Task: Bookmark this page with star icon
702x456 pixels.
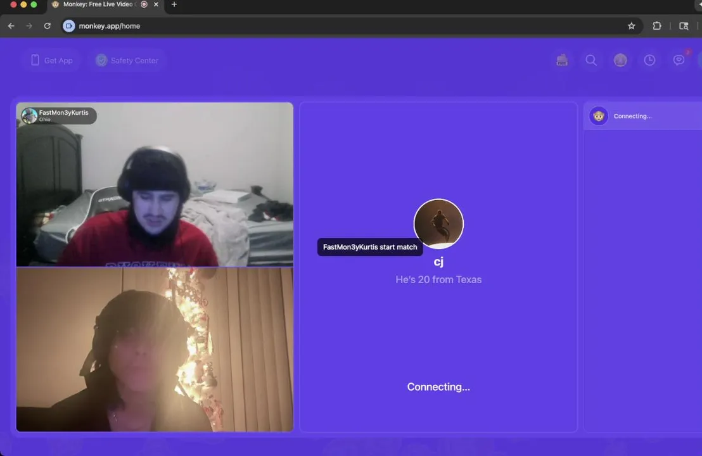Action: (631, 26)
